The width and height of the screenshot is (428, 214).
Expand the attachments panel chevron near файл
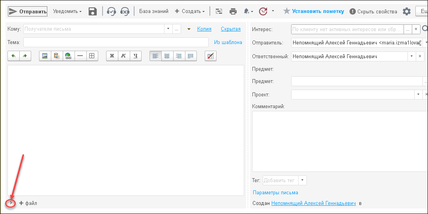click(x=11, y=203)
